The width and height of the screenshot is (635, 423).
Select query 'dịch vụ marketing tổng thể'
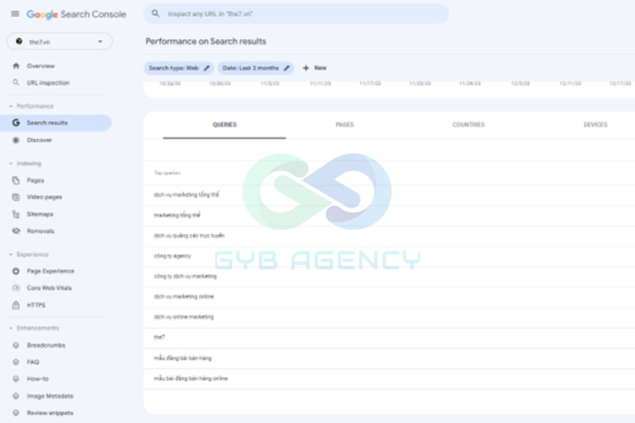(186, 195)
